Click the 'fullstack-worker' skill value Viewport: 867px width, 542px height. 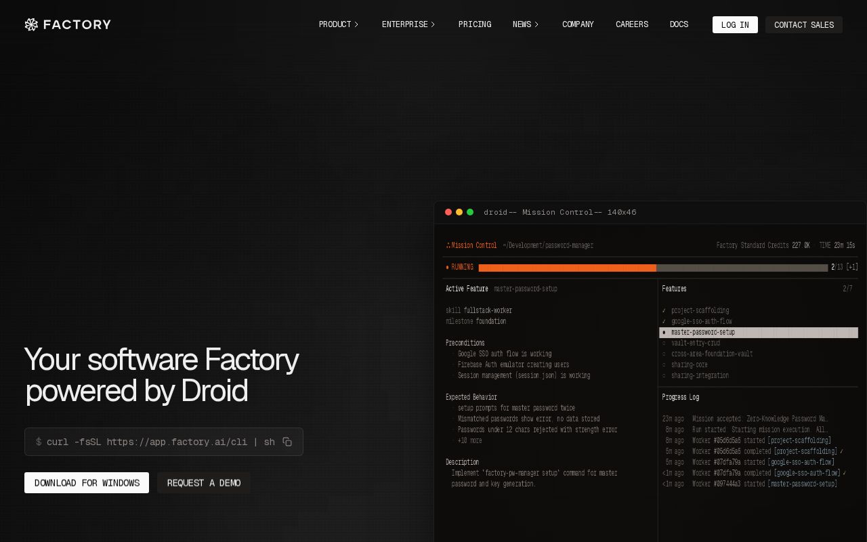(x=488, y=310)
